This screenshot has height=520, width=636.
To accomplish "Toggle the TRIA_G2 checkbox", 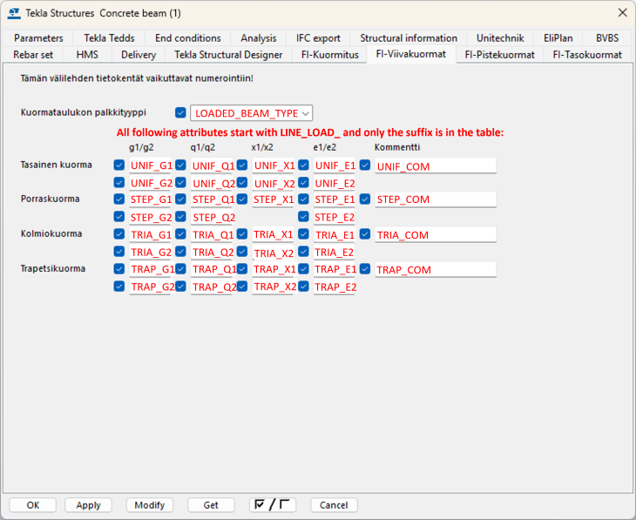I will (119, 252).
